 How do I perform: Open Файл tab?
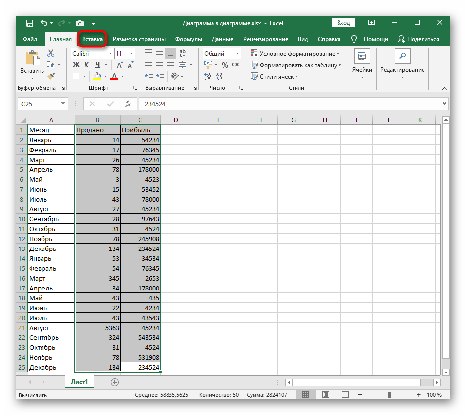[x=30, y=39]
